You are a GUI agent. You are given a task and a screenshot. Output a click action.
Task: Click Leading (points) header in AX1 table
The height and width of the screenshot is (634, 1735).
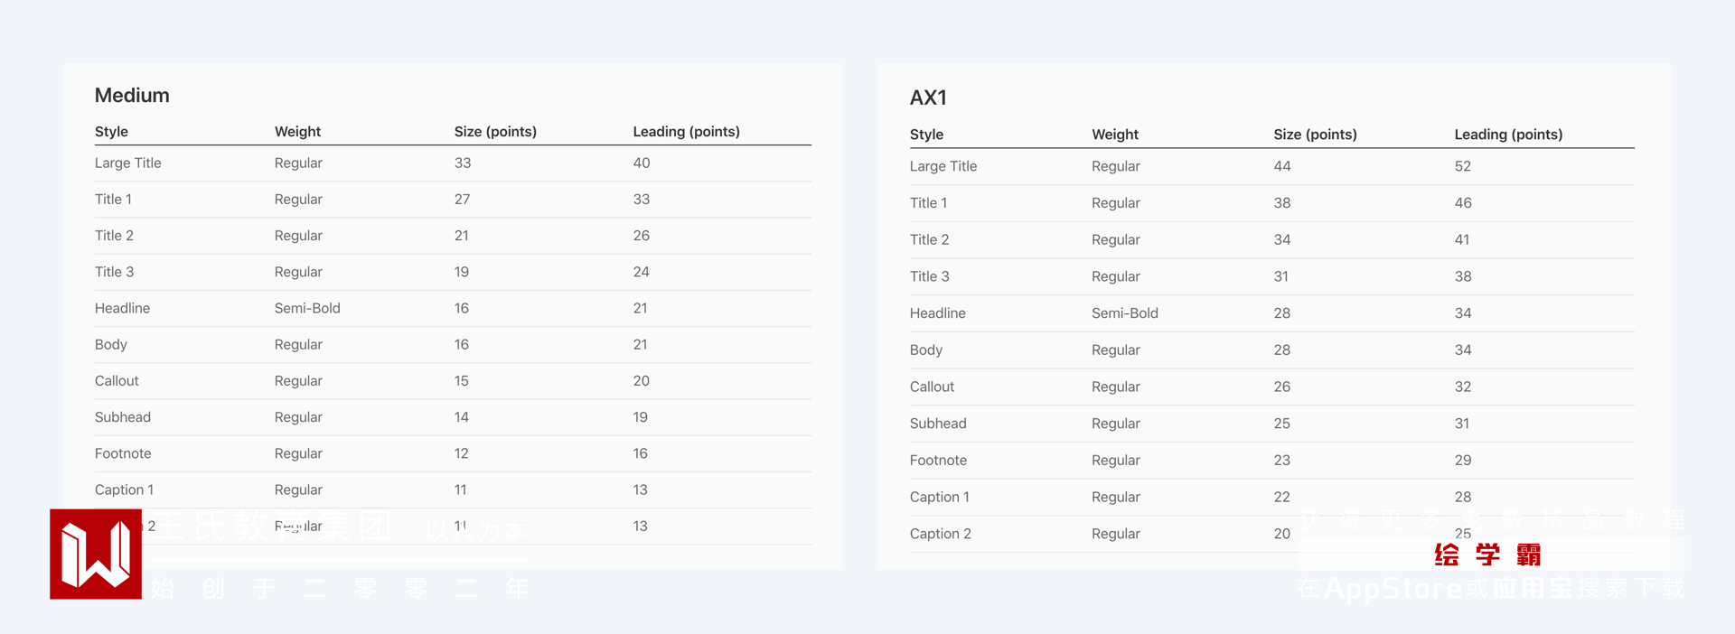[x=1508, y=135]
